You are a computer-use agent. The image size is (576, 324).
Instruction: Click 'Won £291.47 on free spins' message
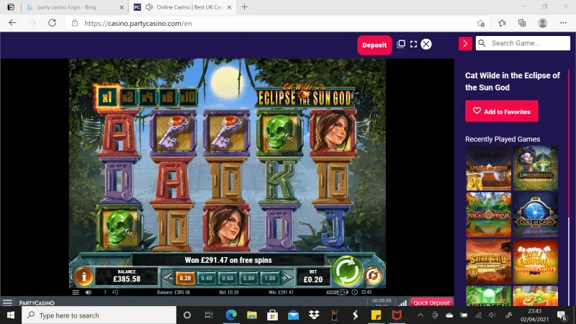(228, 260)
